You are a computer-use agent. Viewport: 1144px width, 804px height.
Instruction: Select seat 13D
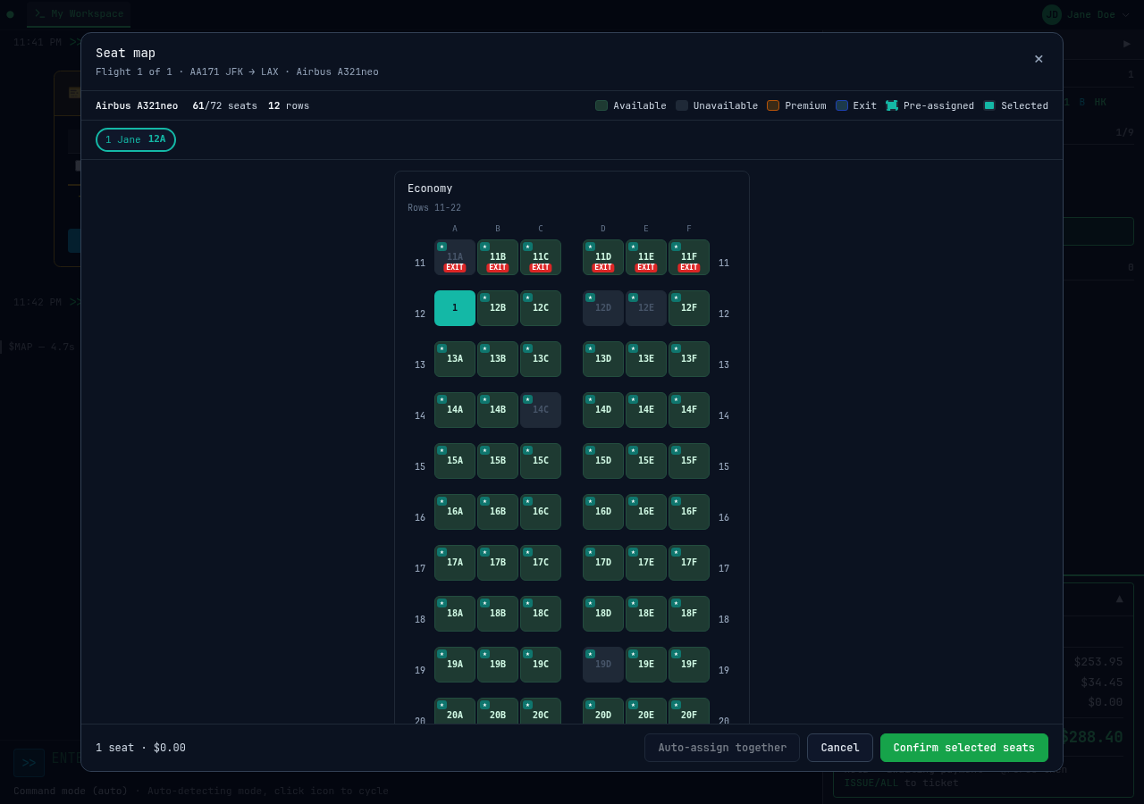click(x=603, y=359)
